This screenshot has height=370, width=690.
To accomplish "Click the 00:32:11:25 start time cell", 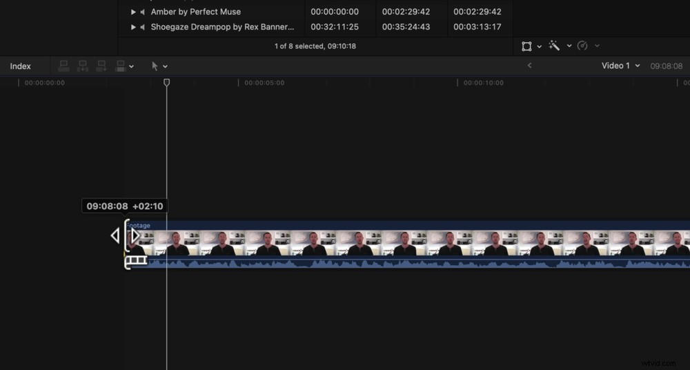I will point(335,27).
